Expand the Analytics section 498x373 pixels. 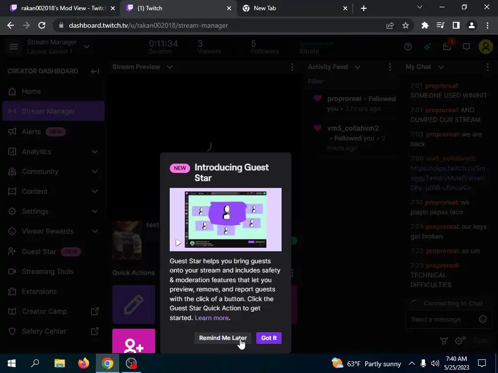[53, 152]
